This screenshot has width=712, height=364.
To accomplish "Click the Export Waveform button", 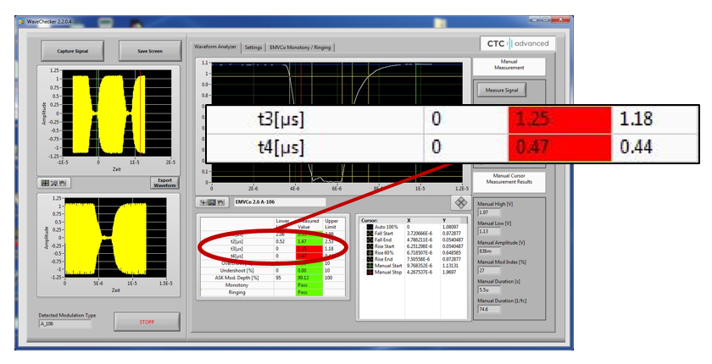I will [164, 183].
